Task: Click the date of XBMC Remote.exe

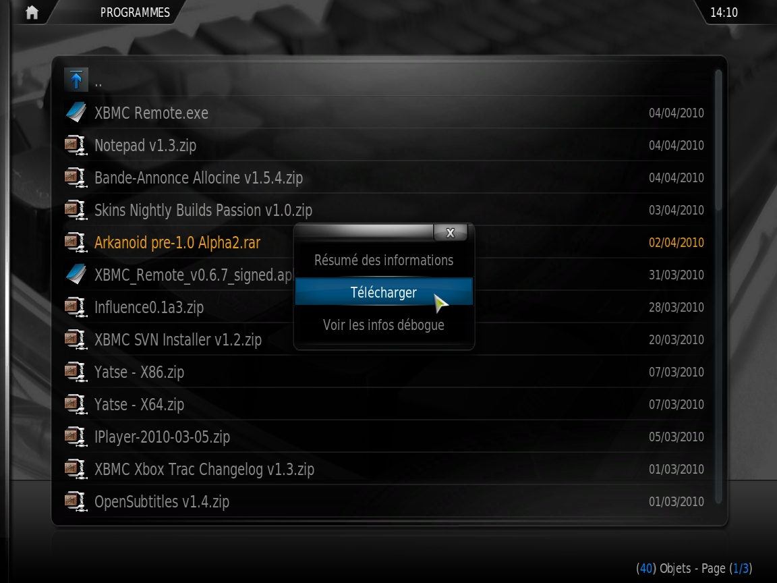Action: tap(676, 113)
